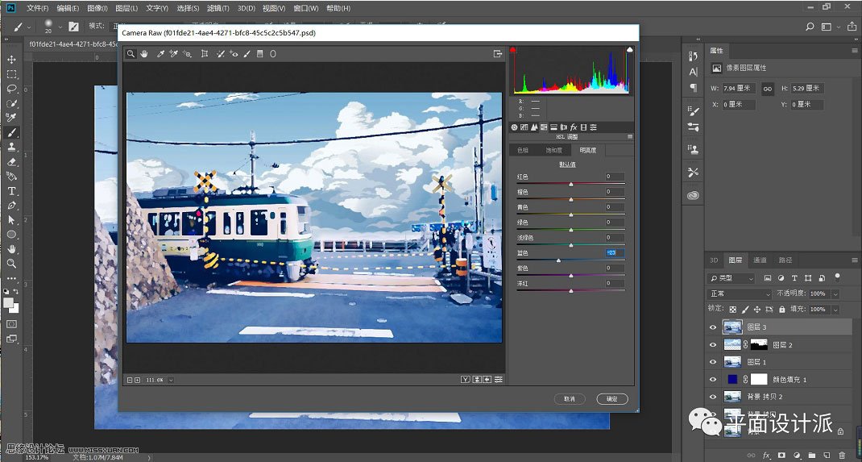Select the Lasso tool in Photoshop toolbar
Viewport: 862px width, 462px height.
tap(11, 89)
